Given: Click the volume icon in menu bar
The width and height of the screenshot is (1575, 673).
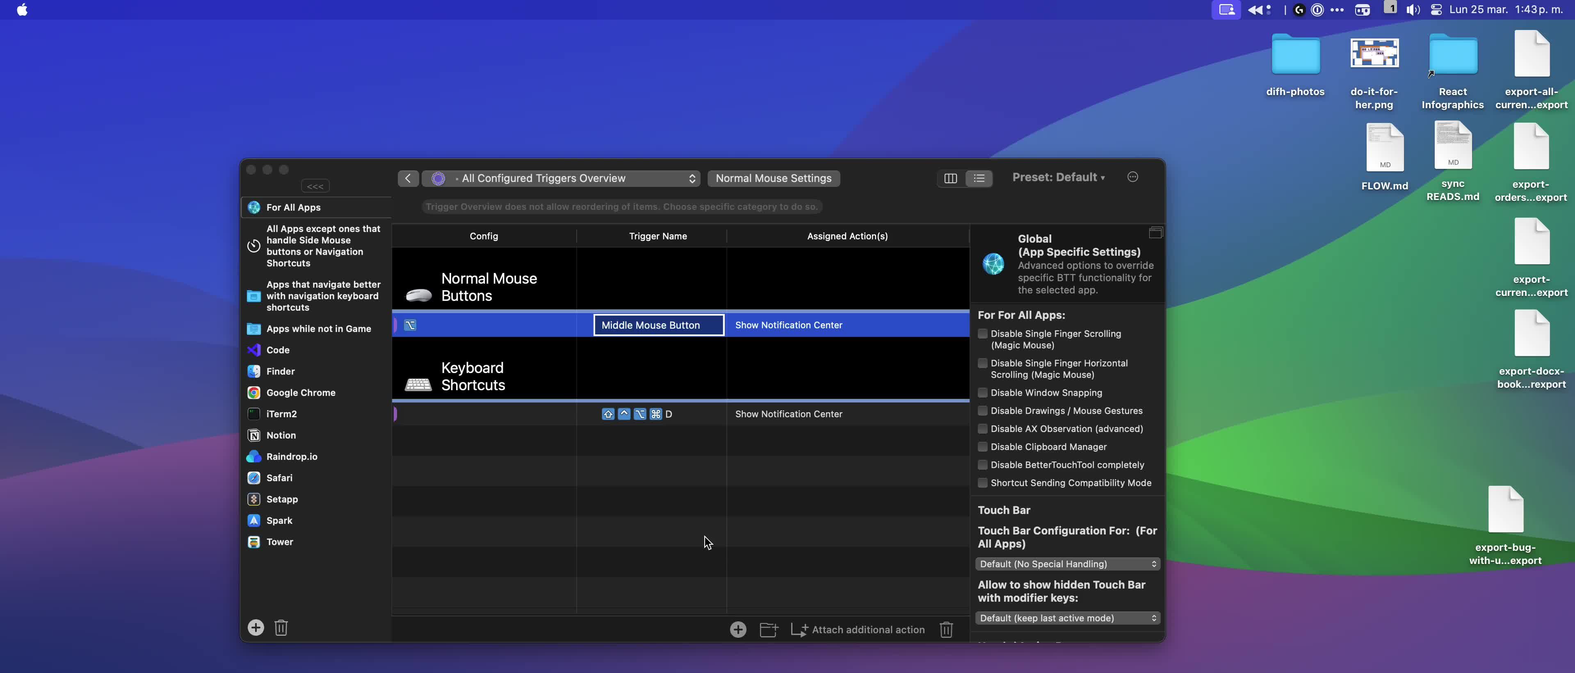Looking at the screenshot, I should pyautogui.click(x=1413, y=10).
